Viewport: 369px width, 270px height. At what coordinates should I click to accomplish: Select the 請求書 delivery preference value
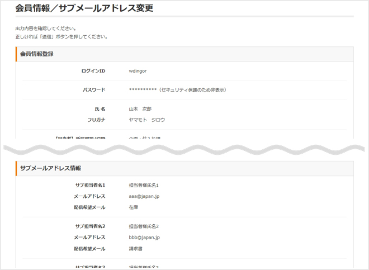[136, 249]
